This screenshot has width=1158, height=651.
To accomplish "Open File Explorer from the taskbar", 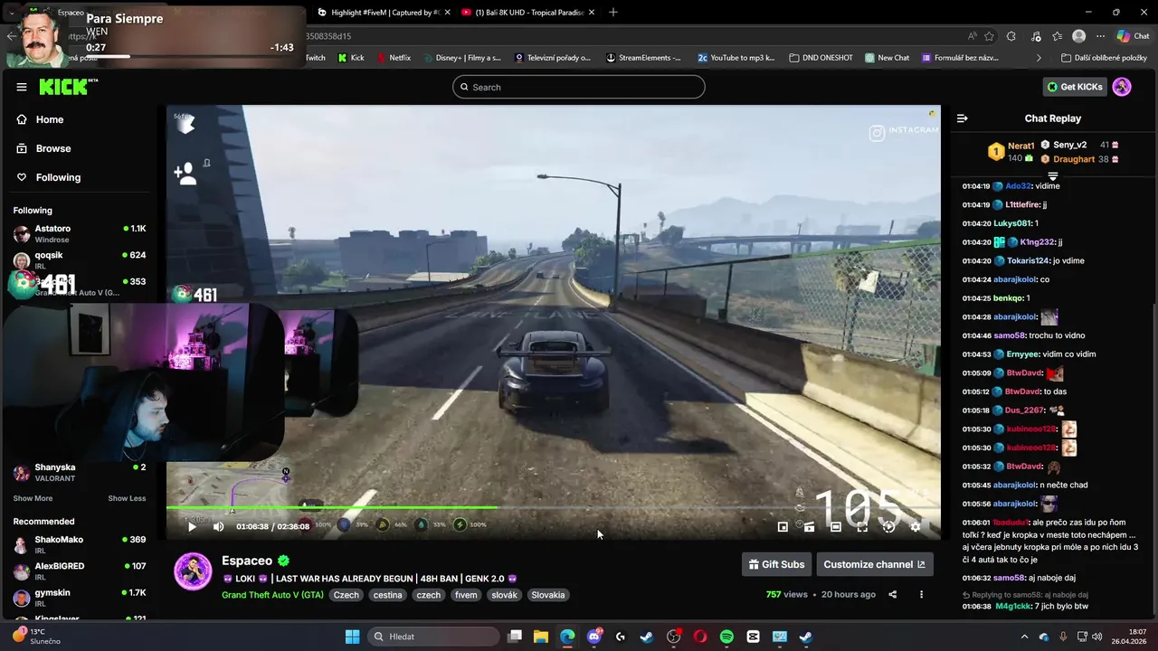I will [541, 637].
